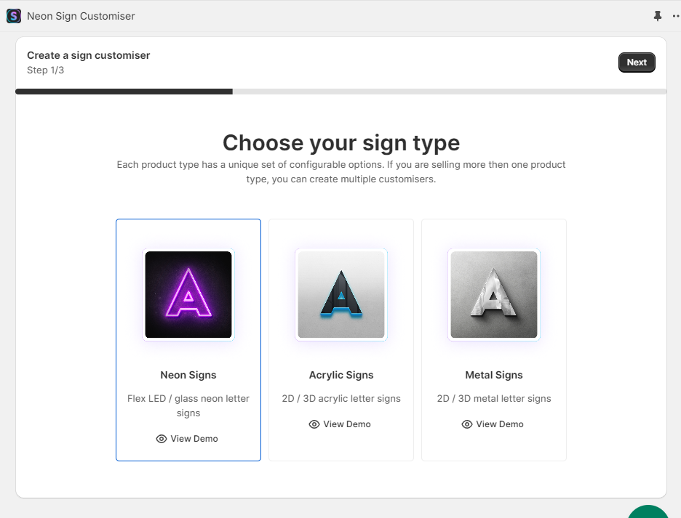Choose the Acrylic Signs title
The height and width of the screenshot is (518, 681).
tap(341, 375)
